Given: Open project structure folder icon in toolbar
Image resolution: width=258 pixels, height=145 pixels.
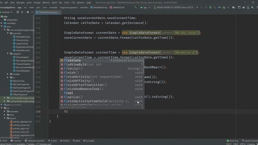Looking at the screenshot, I should [x=233, y=7].
